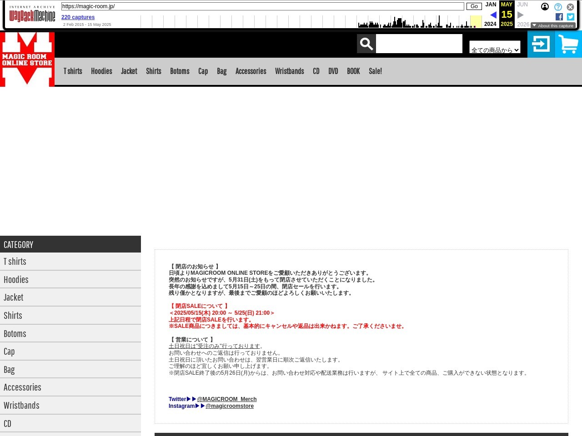Open @magicroomstore Instagram link

[x=230, y=406]
